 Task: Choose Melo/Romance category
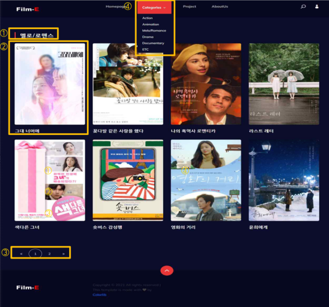click(x=154, y=31)
